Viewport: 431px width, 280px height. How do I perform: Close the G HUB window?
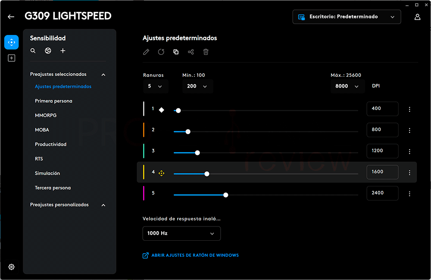coord(426,5)
